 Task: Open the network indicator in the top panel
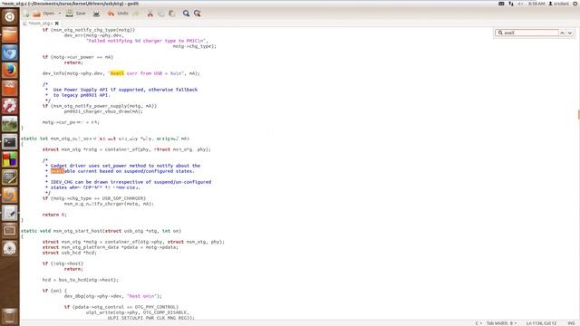511,4
